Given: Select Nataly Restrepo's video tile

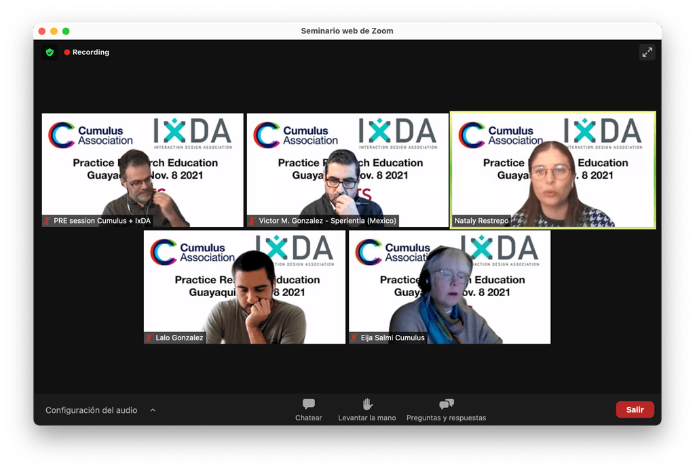Looking at the screenshot, I should 552,170.
